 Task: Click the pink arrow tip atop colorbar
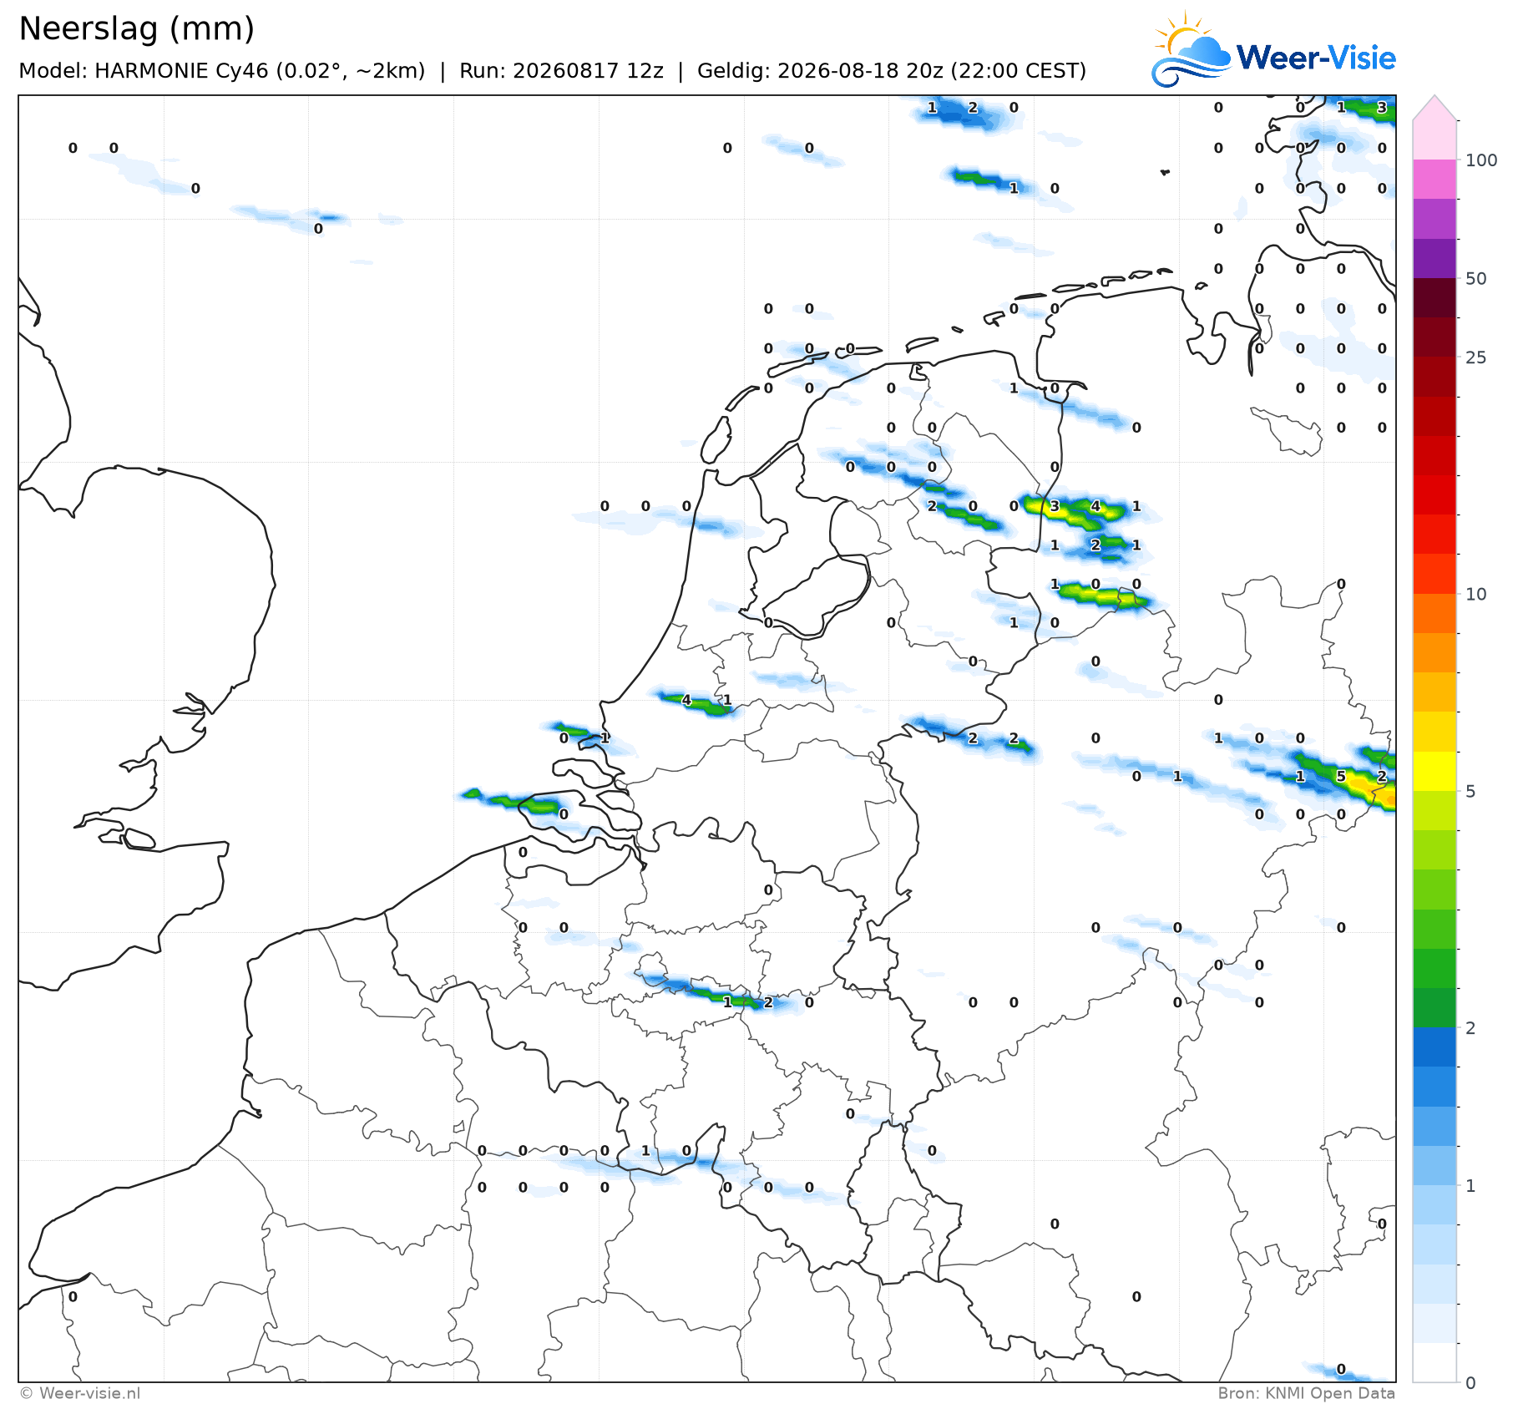click(1434, 108)
